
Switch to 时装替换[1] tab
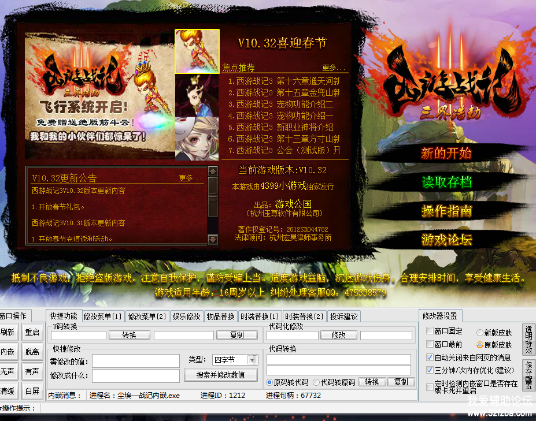click(x=260, y=316)
